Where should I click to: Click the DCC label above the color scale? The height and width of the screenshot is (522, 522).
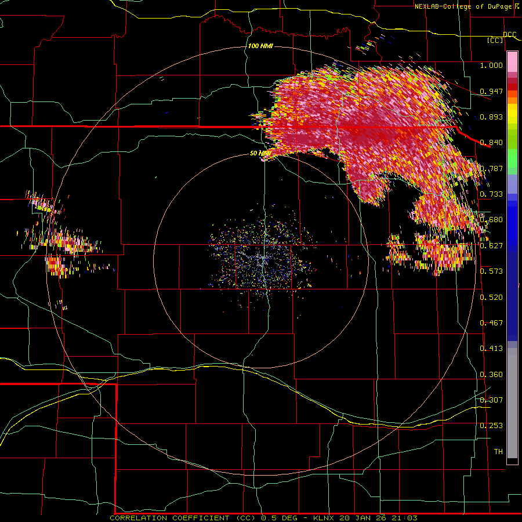coord(509,34)
